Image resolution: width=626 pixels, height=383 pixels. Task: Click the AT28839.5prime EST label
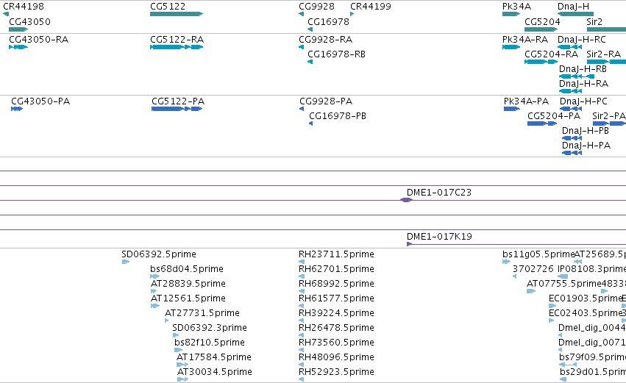(x=188, y=284)
